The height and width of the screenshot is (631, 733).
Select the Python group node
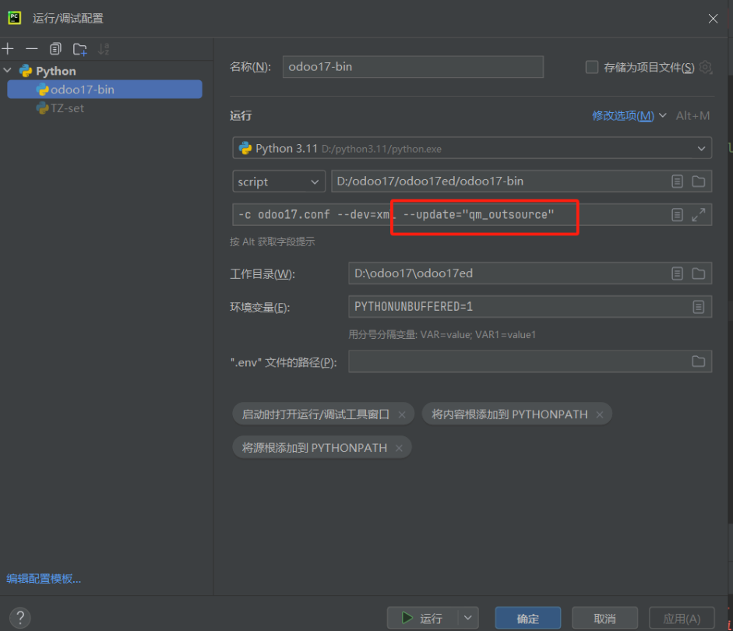point(55,71)
